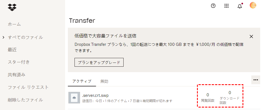Screen dimensions: 261x110
Task: Switch to the アクティブ tab
Action: point(82,81)
